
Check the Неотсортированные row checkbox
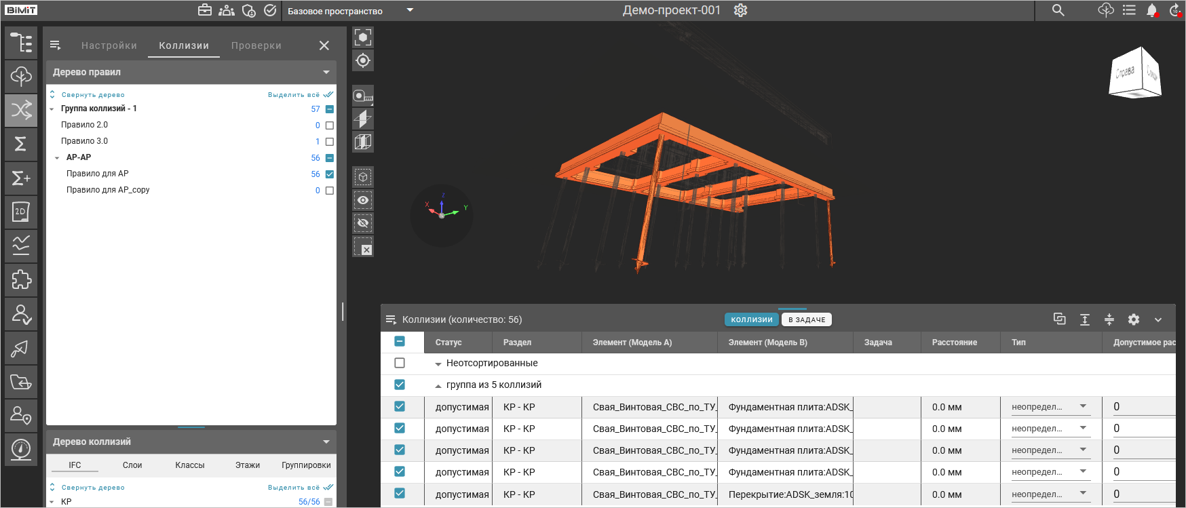[x=400, y=363]
